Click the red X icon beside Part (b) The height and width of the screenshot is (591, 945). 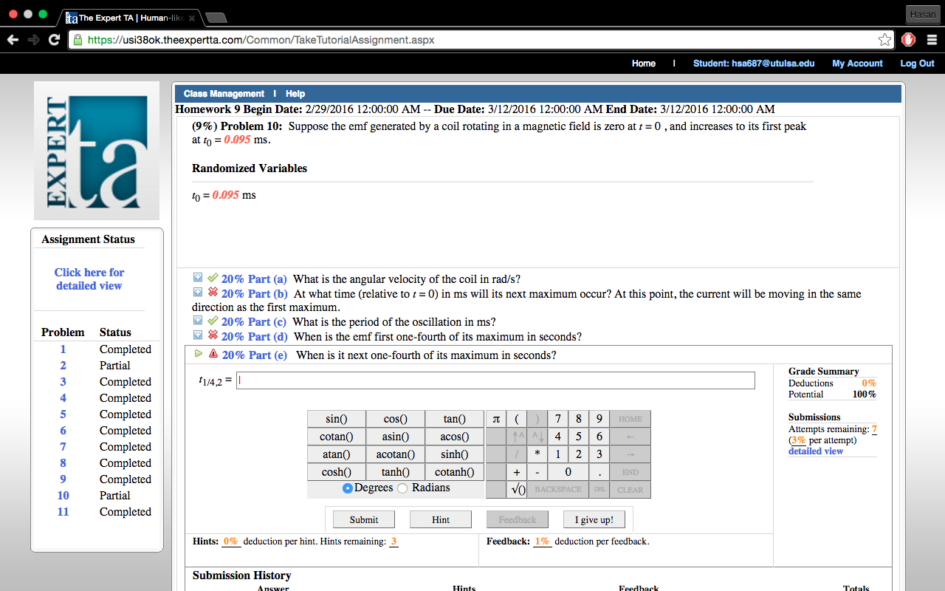(x=211, y=293)
